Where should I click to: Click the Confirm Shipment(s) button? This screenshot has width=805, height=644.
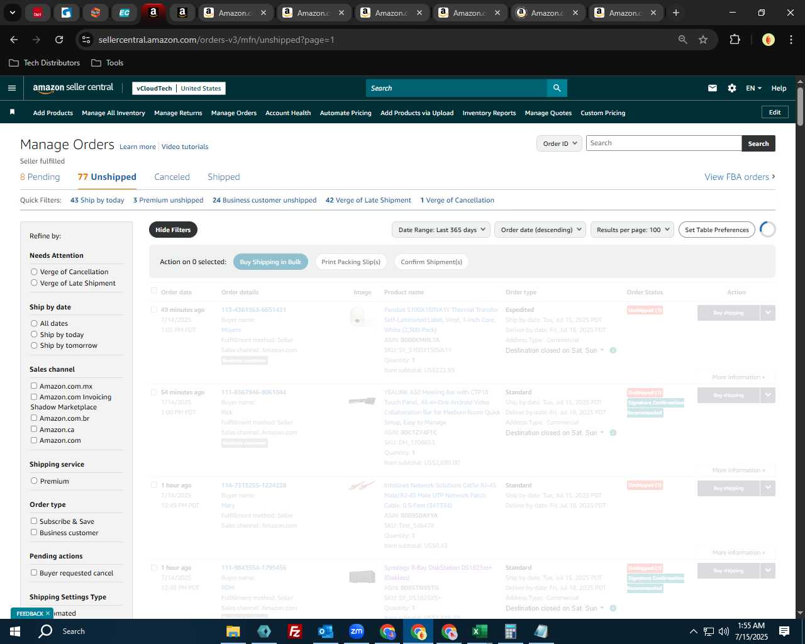[x=431, y=262]
